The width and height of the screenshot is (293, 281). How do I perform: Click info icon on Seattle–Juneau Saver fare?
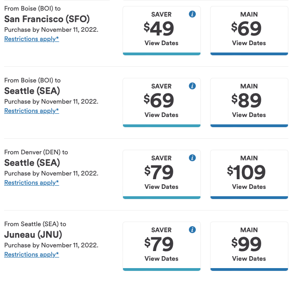pos(193,230)
